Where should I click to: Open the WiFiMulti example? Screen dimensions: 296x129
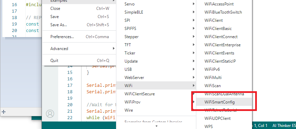point(224,78)
